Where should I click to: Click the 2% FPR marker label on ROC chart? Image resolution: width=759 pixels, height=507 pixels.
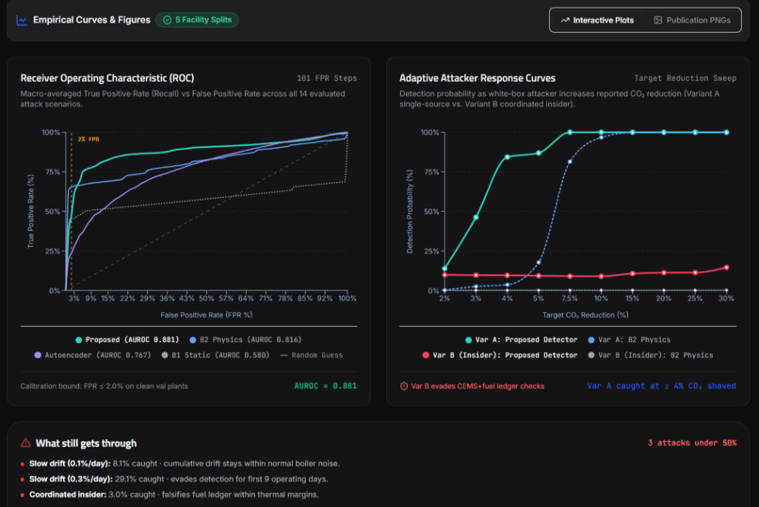[89, 139]
